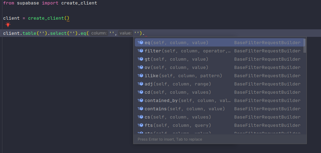The height and width of the screenshot is (153, 321).
Task: Choose the filter method completion
Action: pos(219,51)
